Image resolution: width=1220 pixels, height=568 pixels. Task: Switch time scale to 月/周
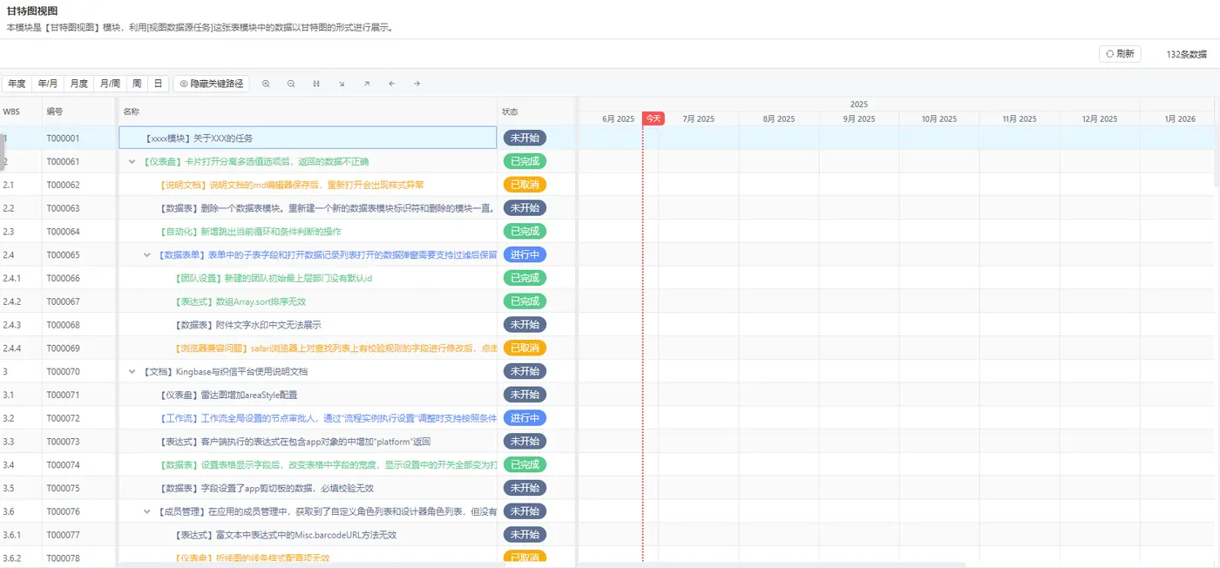click(110, 84)
